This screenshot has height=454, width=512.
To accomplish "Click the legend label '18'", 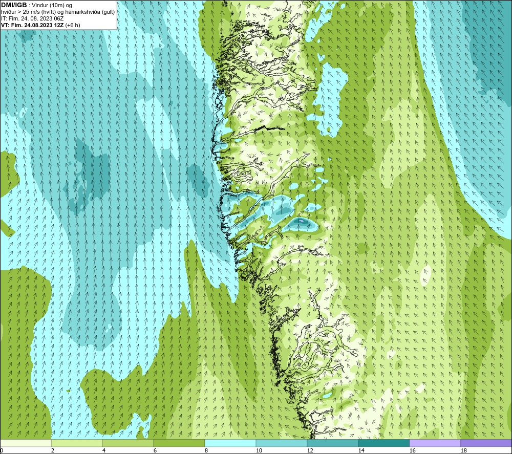I will [463, 451].
